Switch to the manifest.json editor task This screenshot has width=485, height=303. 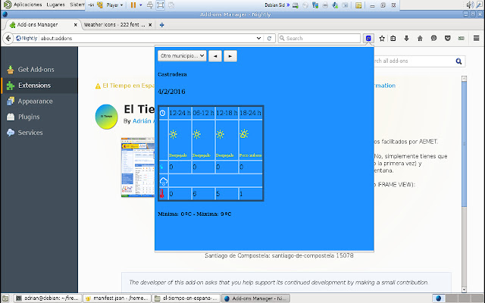coord(117,298)
